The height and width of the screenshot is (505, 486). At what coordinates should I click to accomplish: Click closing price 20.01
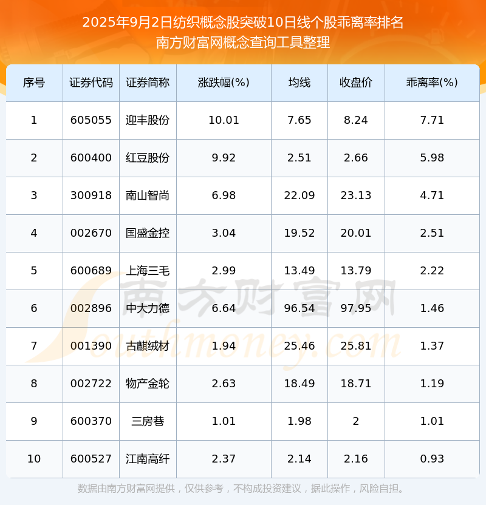click(x=356, y=233)
